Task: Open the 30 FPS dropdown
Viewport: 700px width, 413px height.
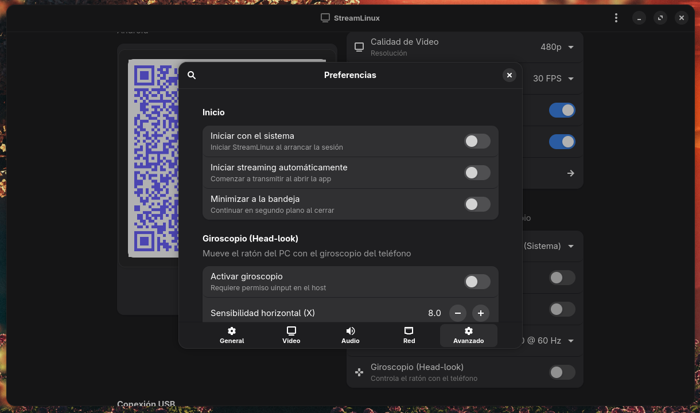Action: (554, 79)
